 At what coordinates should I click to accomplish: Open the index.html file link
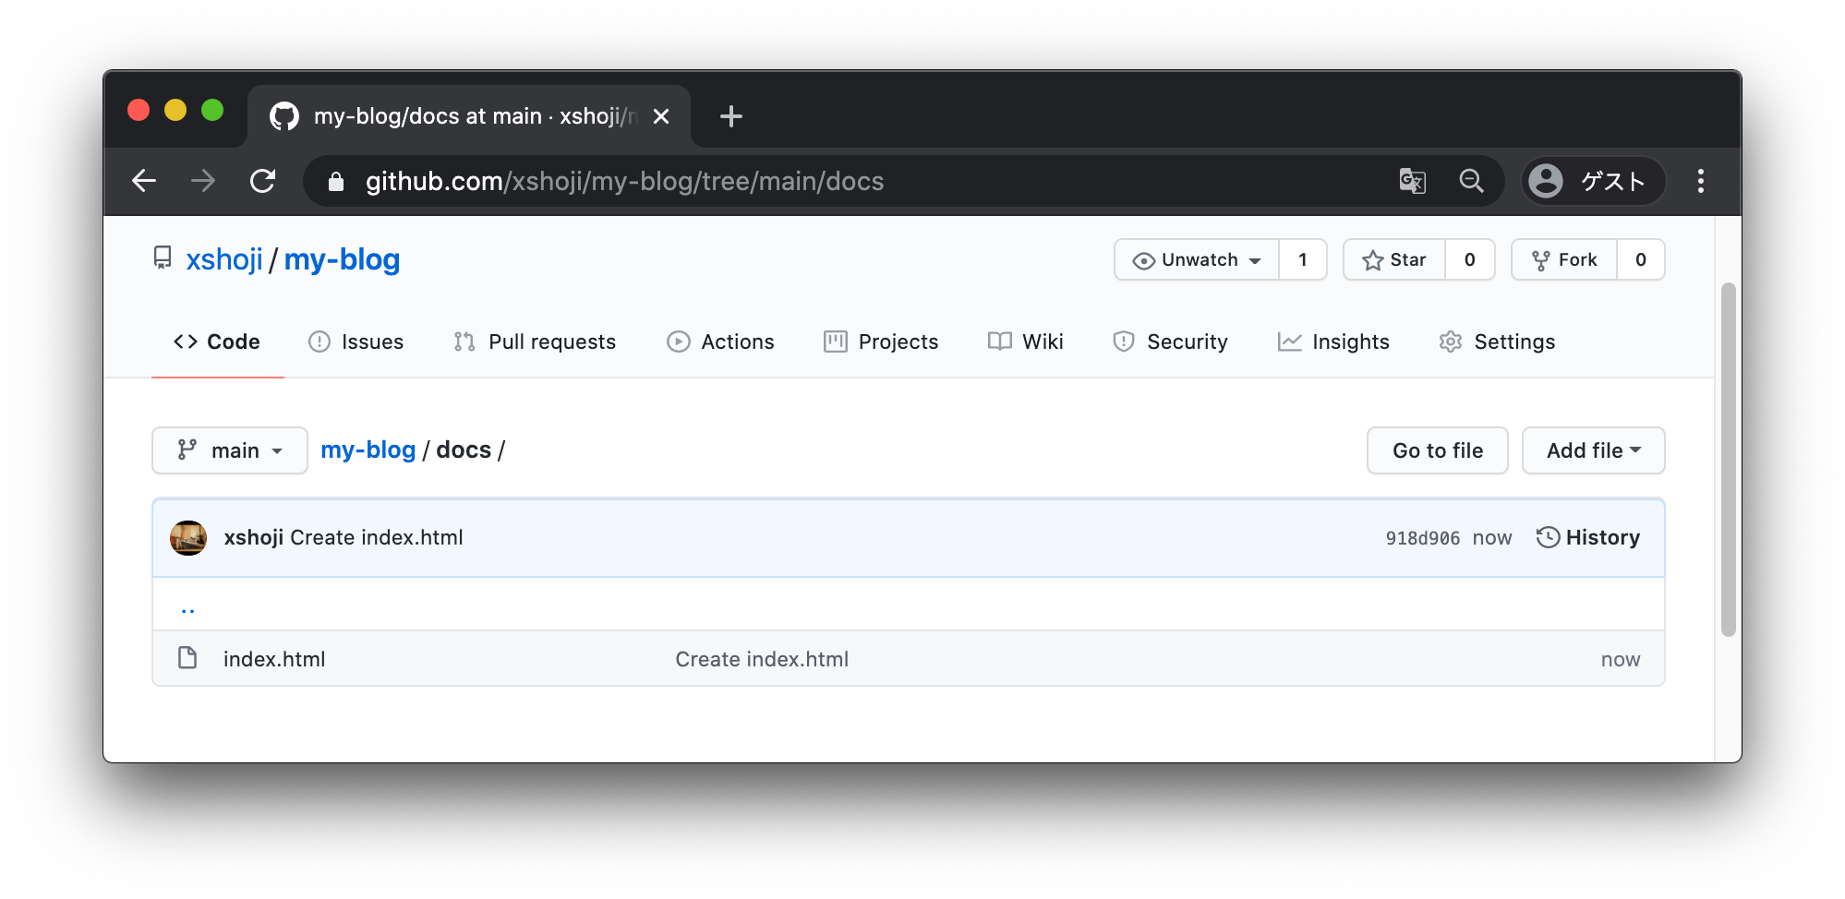(274, 659)
